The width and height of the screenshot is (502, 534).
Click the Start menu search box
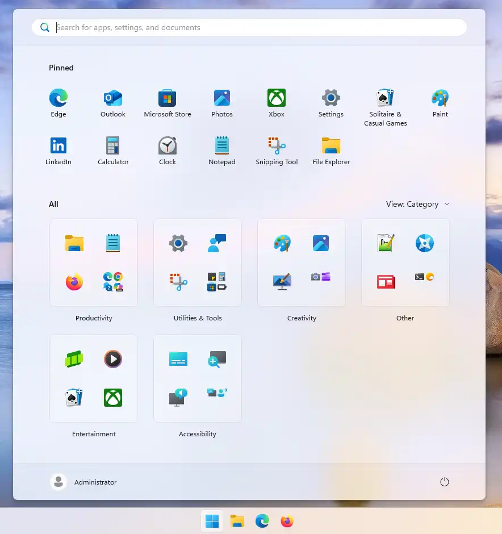250,27
